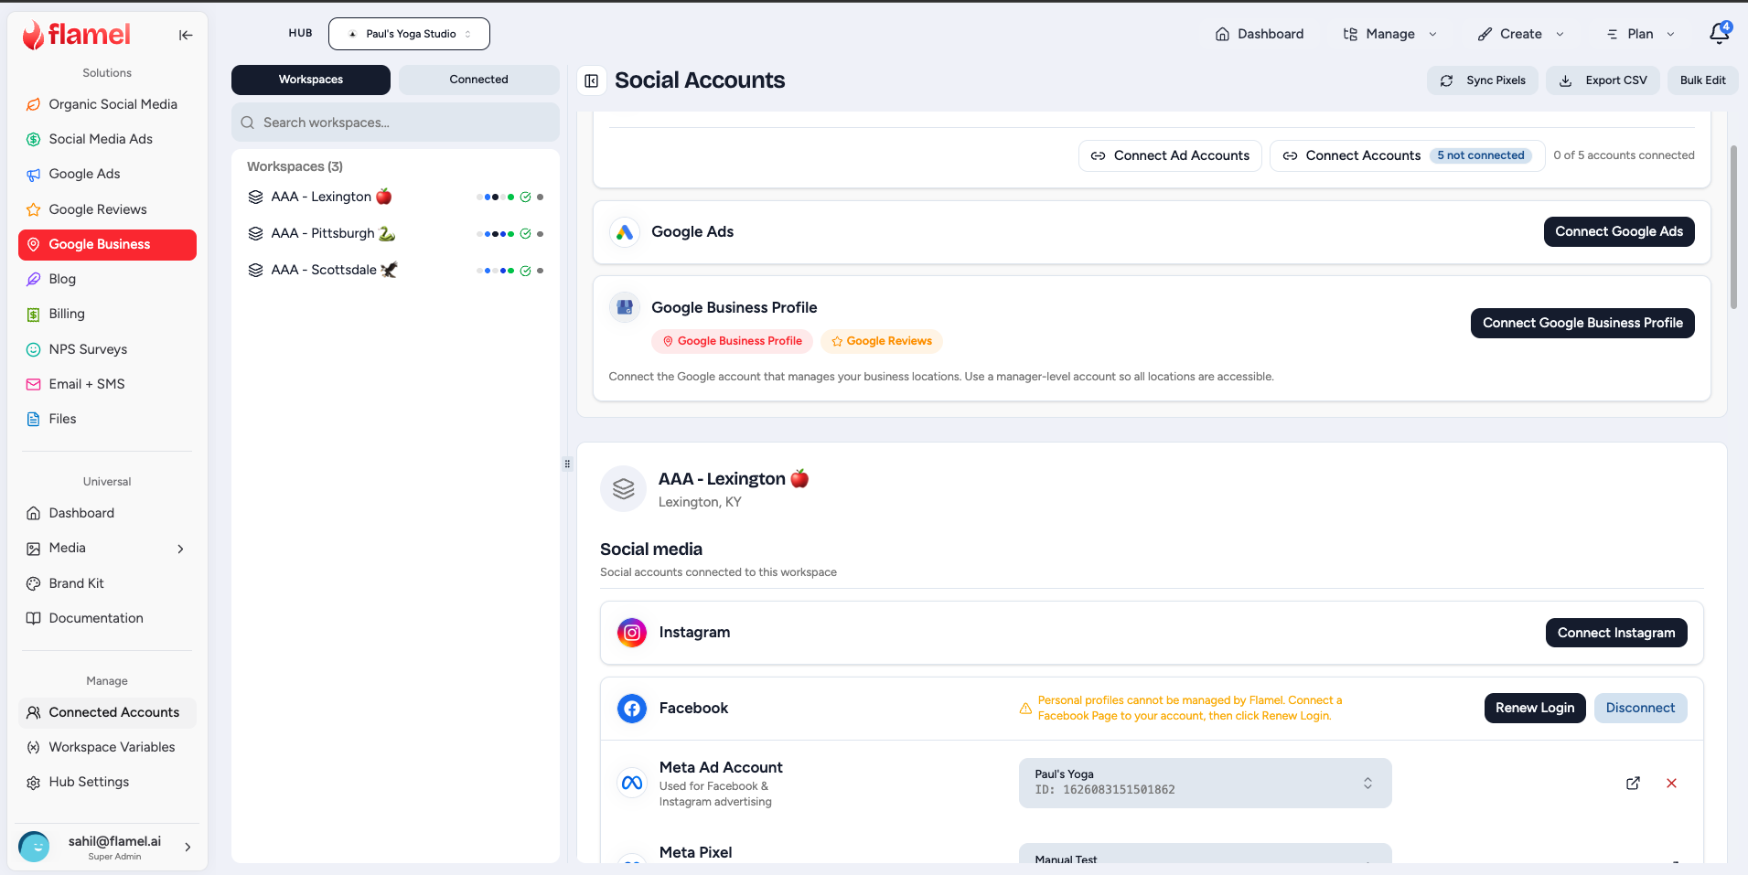The height and width of the screenshot is (875, 1748).
Task: Open the external link icon for Meta Ad Account
Action: pyautogui.click(x=1633, y=783)
